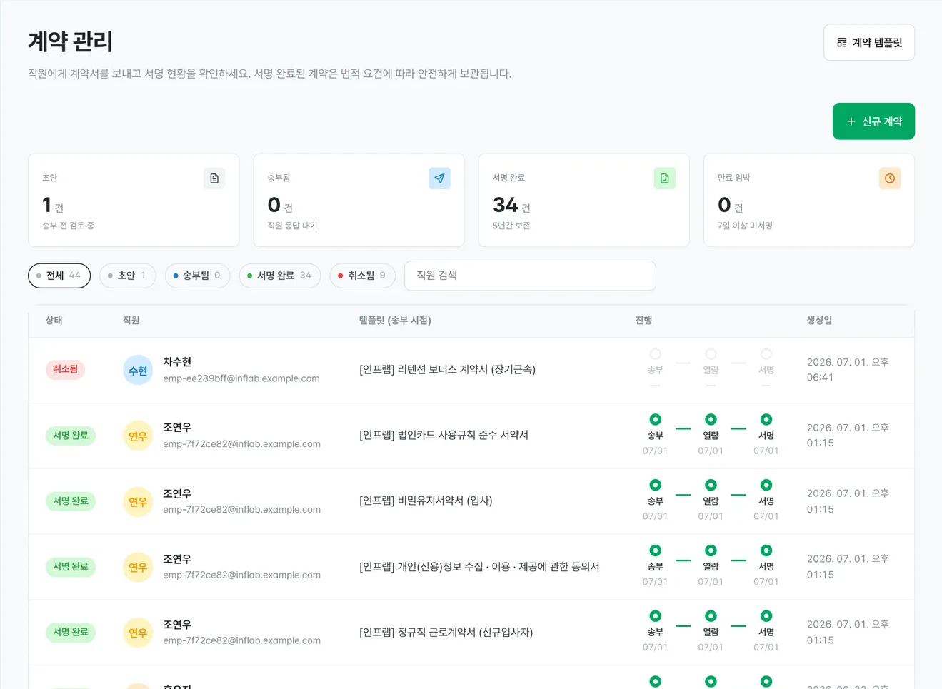
Task: Click the signed file icon in 서명 완료 card
Action: (664, 178)
